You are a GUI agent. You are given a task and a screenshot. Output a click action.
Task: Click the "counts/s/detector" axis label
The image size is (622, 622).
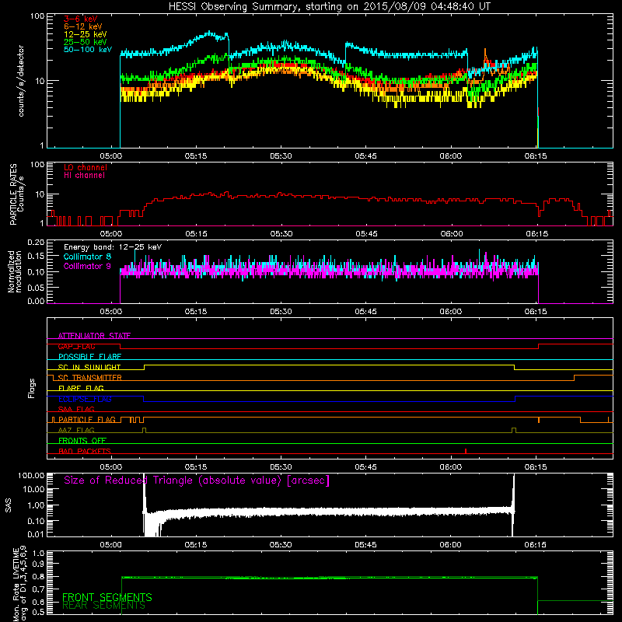pyautogui.click(x=21, y=81)
